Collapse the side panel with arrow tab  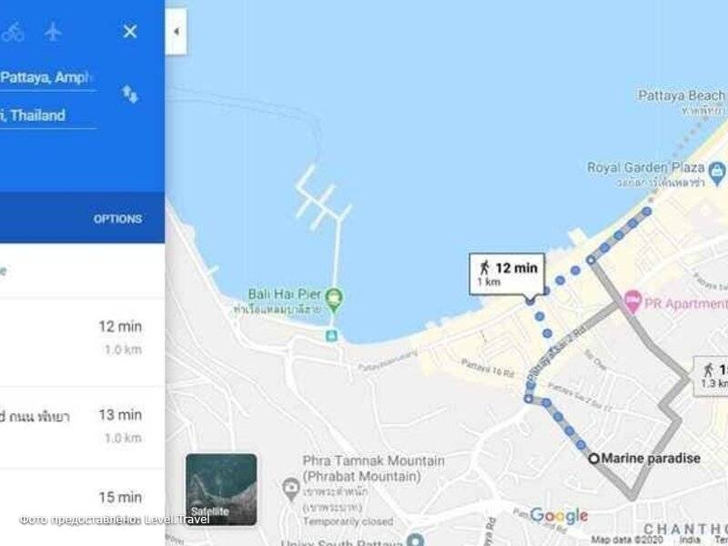pyautogui.click(x=177, y=32)
